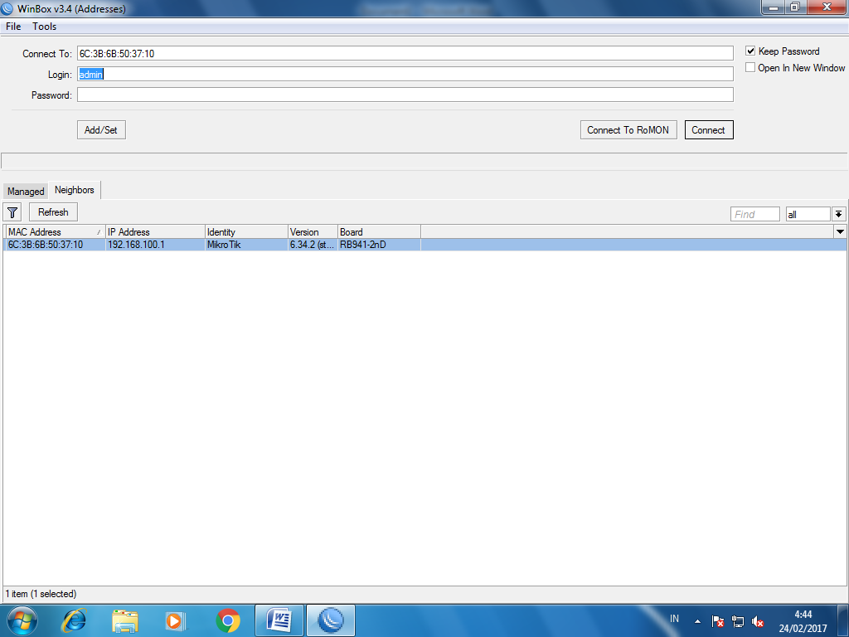Viewport: 849px width, 637px height.
Task: Click IN language indicator in tray
Action: 674,619
